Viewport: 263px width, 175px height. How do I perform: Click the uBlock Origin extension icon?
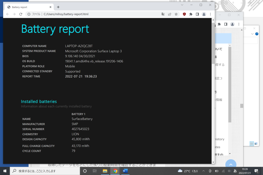tap(184, 14)
